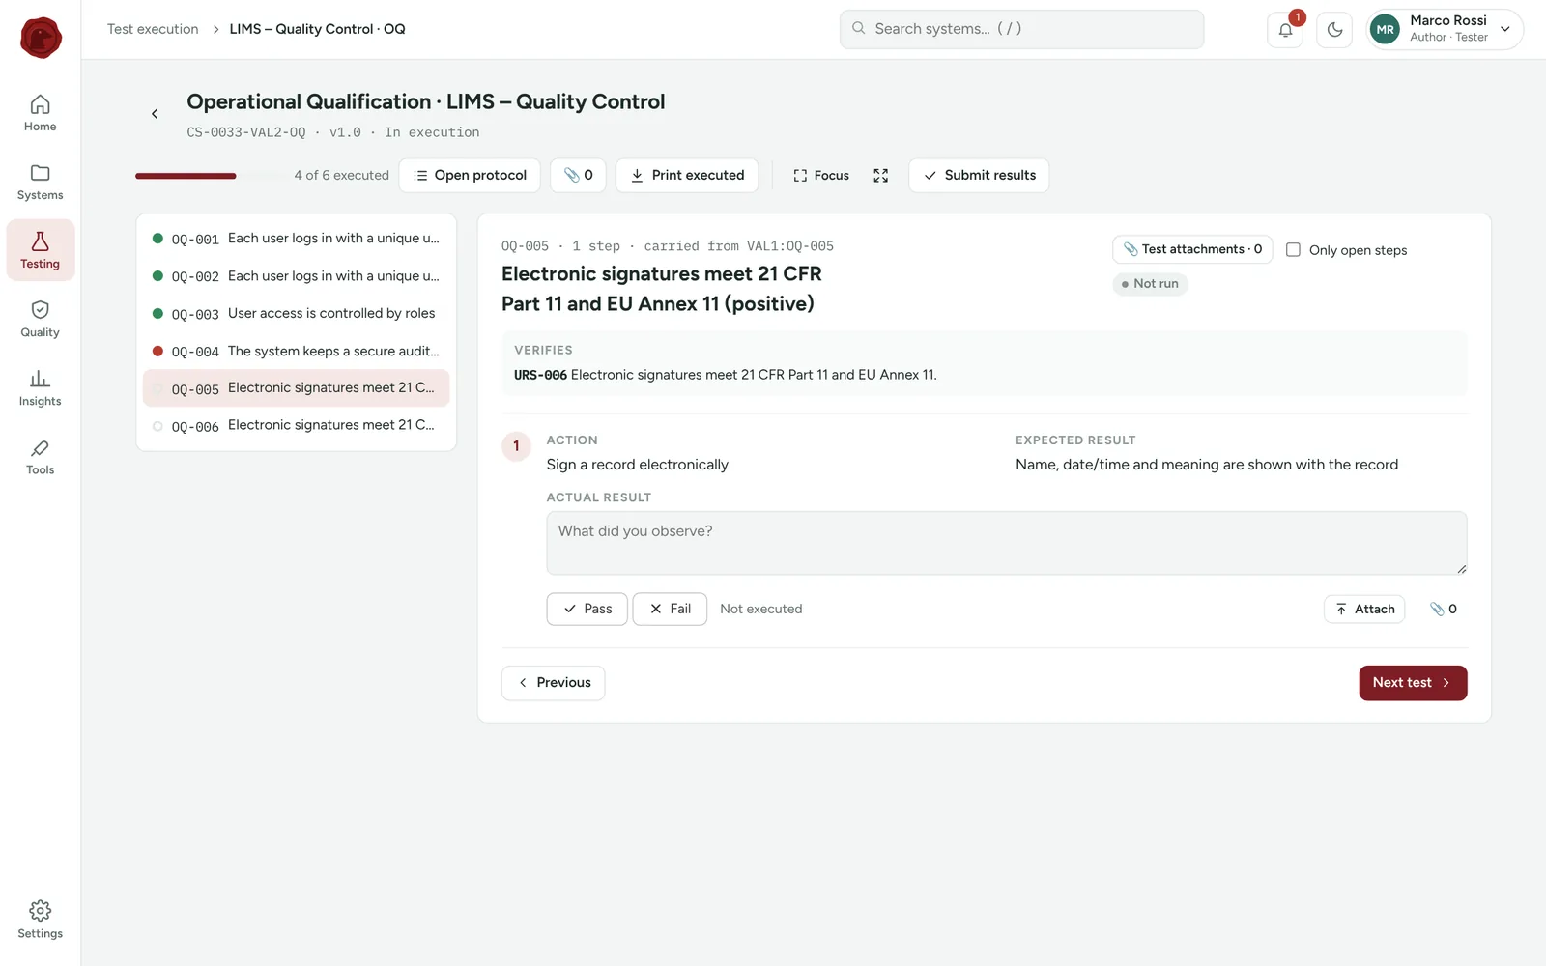This screenshot has width=1546, height=966.
Task: Toggle dark mode moon icon
Action: click(1334, 29)
